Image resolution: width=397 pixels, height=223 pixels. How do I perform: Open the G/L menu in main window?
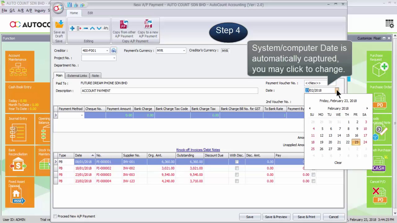12,11
